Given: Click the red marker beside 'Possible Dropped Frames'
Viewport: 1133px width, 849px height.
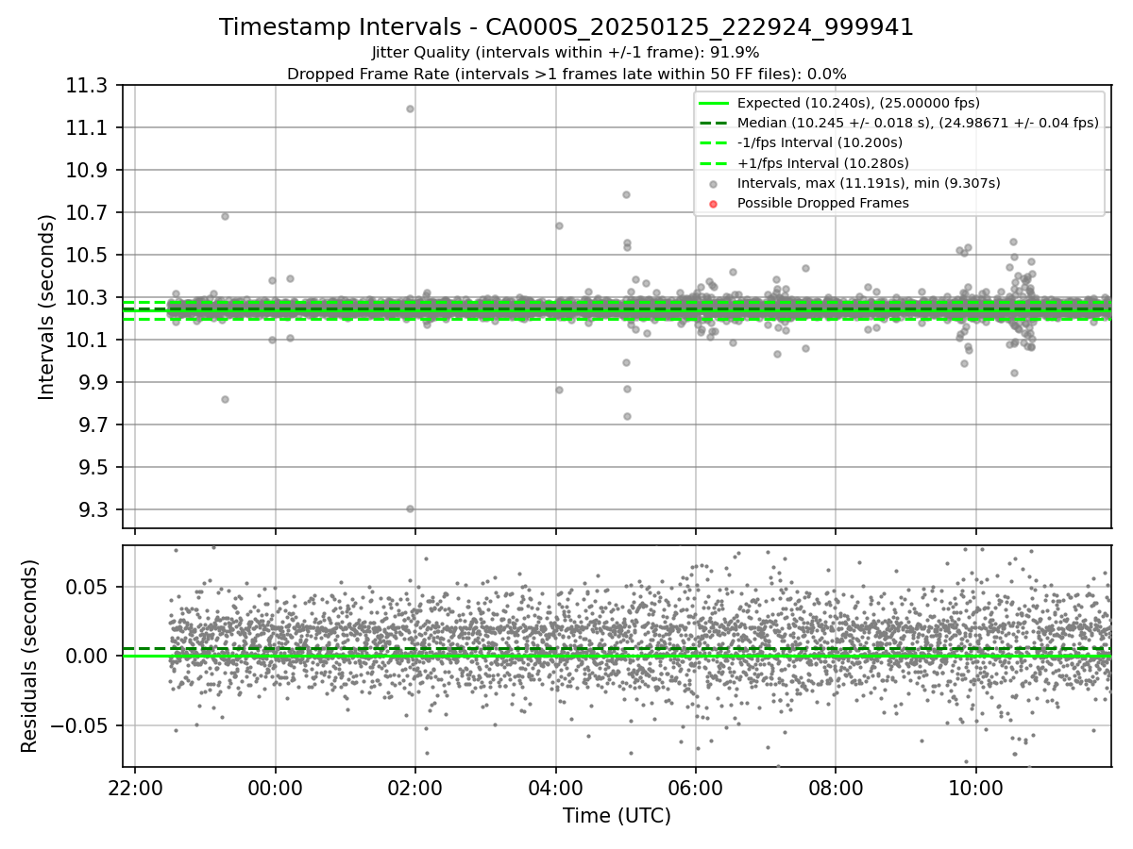Looking at the screenshot, I should [713, 204].
